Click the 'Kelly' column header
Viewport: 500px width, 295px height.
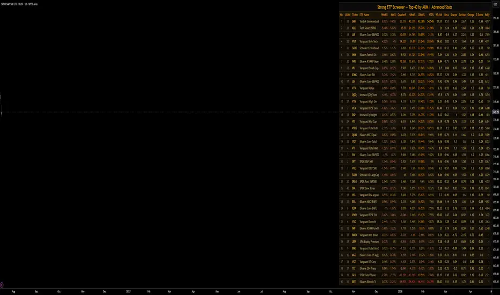(x=487, y=14)
